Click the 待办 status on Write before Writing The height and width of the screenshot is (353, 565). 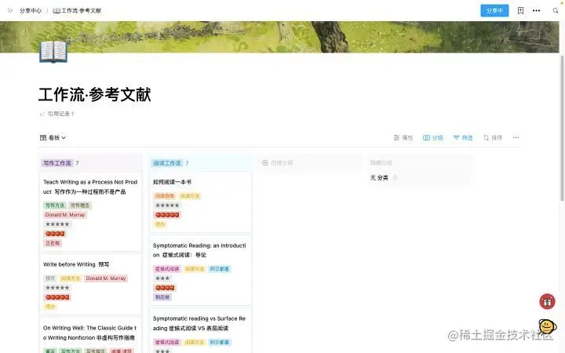point(50,307)
